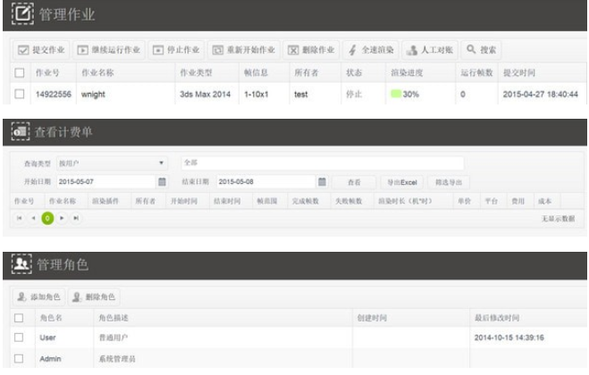Screen dimensions: 589x375
Task: Toggle the select-all checkbox in jobs table
Action: 20,73
